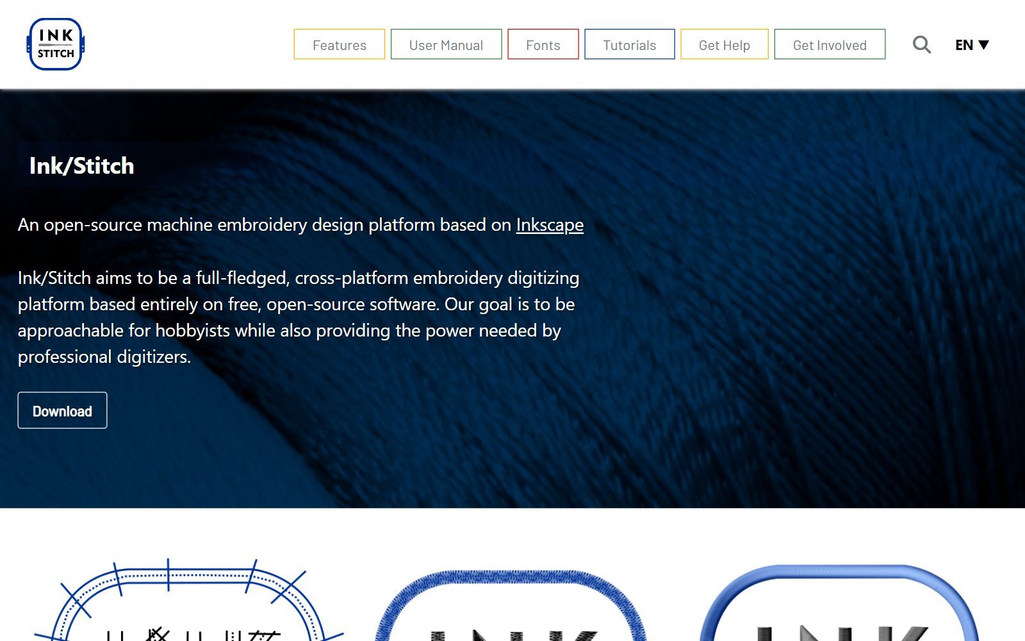Select the Fonts menu item
1025x641 pixels.
click(x=543, y=44)
